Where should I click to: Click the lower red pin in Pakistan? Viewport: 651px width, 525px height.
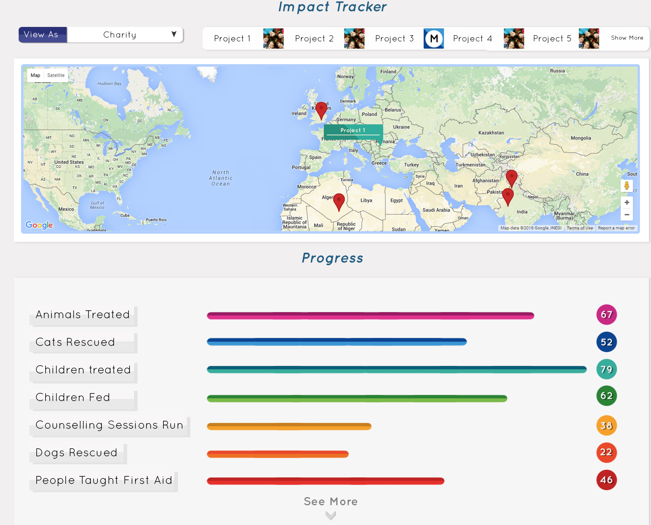point(508,197)
